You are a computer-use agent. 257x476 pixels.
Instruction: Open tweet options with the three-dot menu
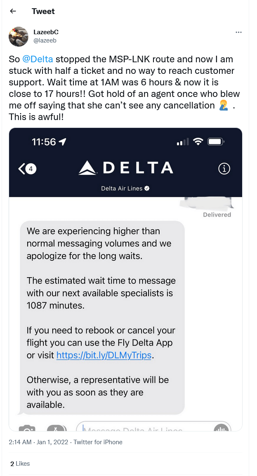click(x=238, y=32)
